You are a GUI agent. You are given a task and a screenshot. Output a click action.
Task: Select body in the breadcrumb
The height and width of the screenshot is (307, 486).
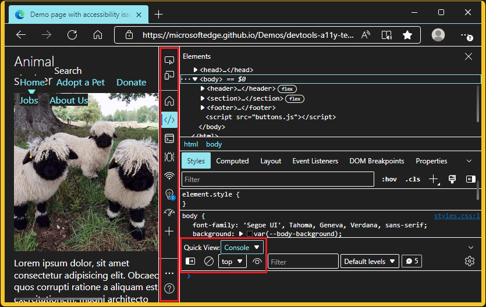pyautogui.click(x=214, y=144)
